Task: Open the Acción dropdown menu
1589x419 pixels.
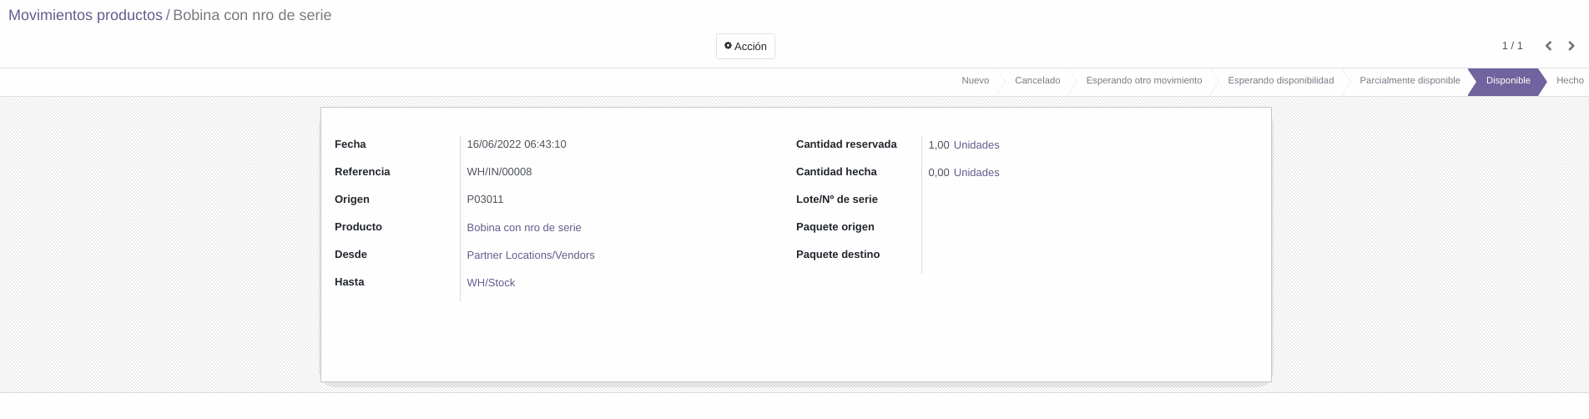Action: (x=745, y=47)
